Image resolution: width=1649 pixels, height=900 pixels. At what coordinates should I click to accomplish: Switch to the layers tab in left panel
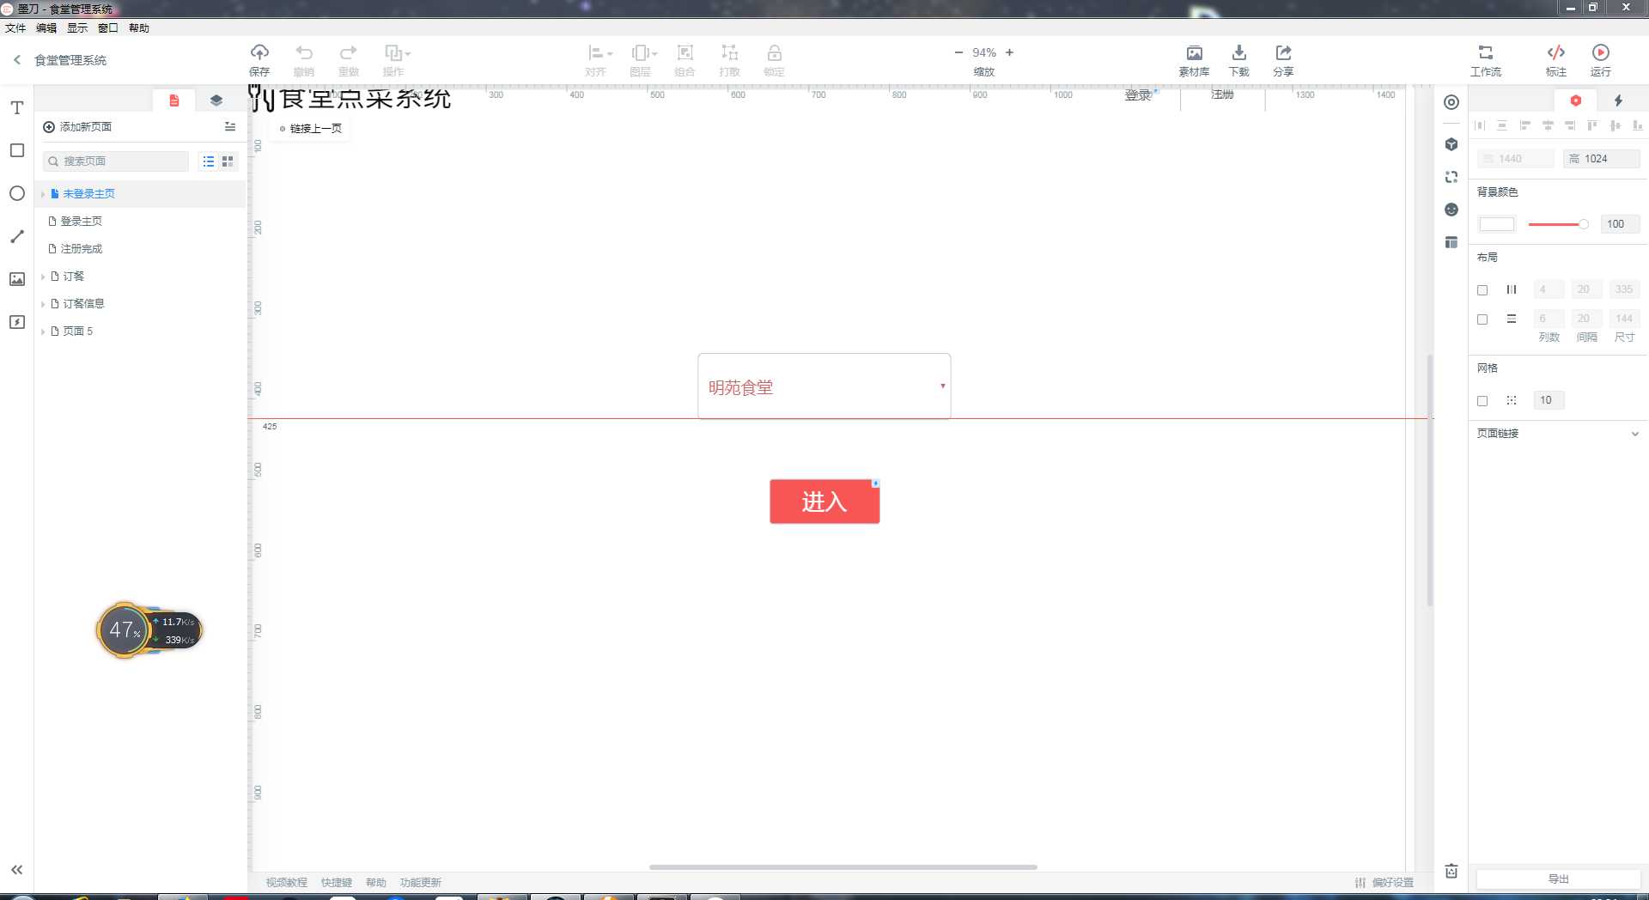coord(216,100)
